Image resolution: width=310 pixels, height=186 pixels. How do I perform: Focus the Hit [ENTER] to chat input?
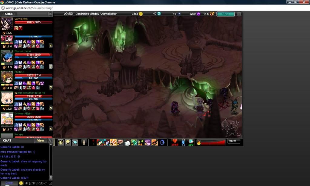coord(36,183)
